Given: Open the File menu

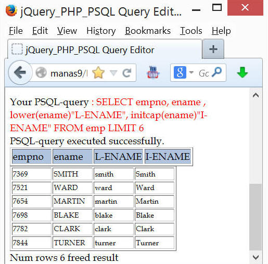Looking at the screenshot, I should point(16,31).
